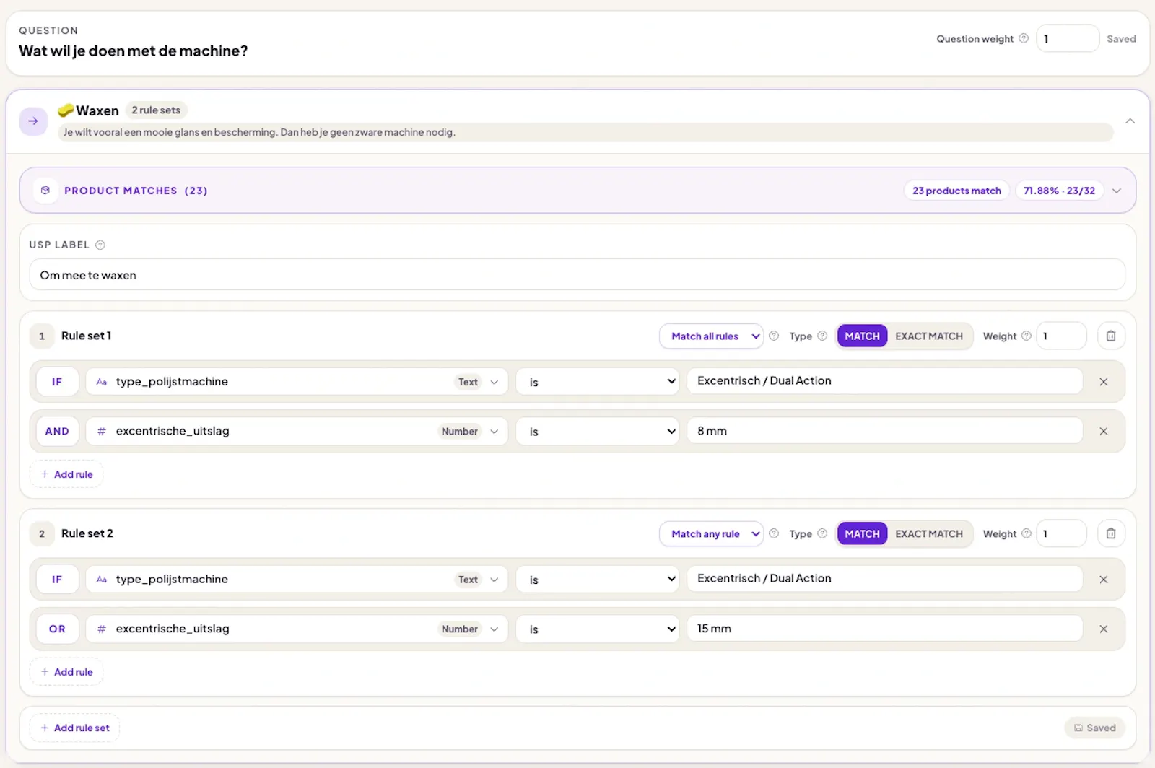This screenshot has height=768, width=1155.
Task: Select MATCH type in Rule set 1
Action: (862, 336)
